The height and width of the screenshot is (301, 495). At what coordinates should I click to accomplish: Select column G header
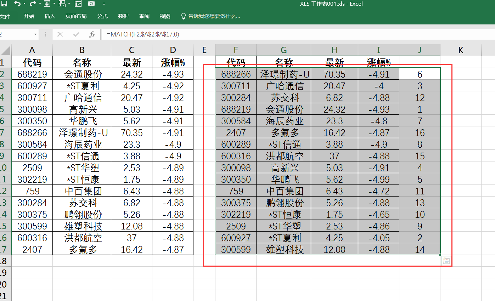[284, 50]
